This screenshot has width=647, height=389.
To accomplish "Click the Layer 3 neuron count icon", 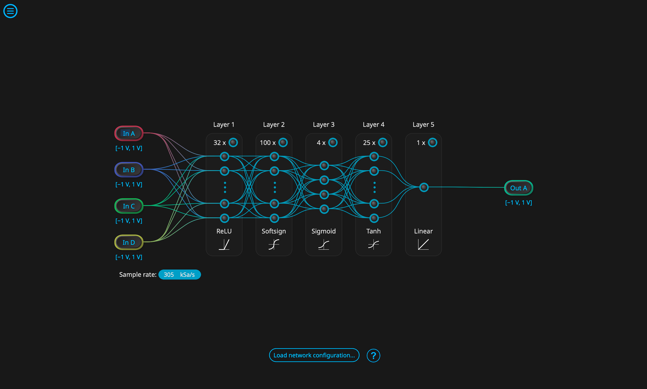I will (333, 143).
